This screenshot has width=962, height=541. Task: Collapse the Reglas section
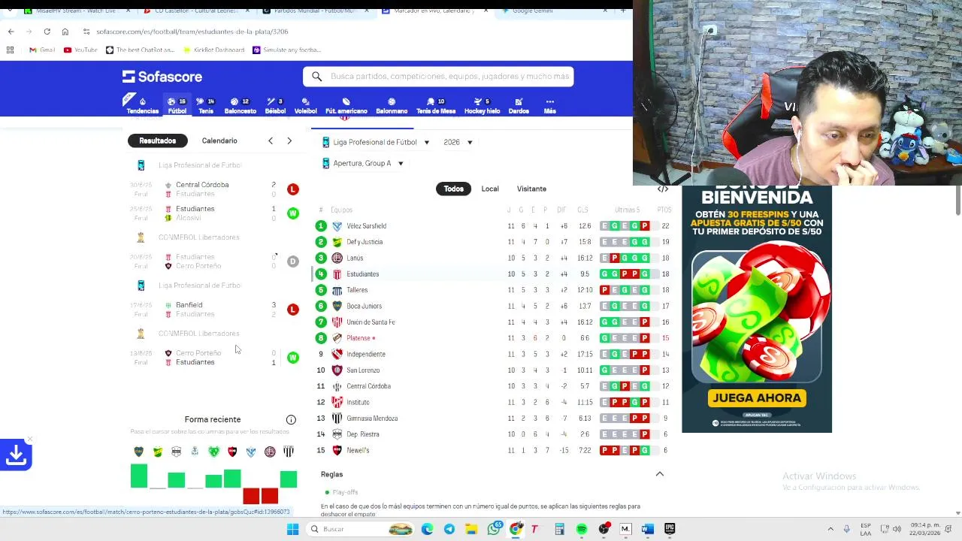coord(660,474)
